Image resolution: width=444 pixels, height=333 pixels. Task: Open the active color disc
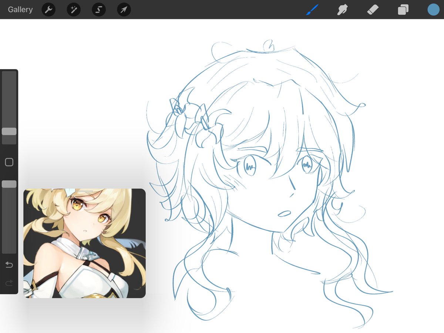point(433,10)
